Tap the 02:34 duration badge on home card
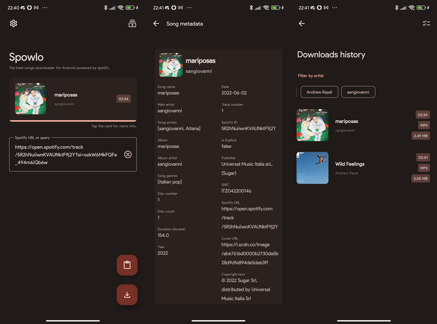 tap(123, 99)
